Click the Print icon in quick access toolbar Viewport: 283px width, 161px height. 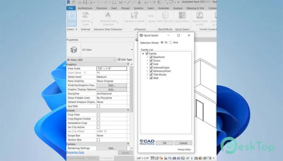tap(114, 2)
